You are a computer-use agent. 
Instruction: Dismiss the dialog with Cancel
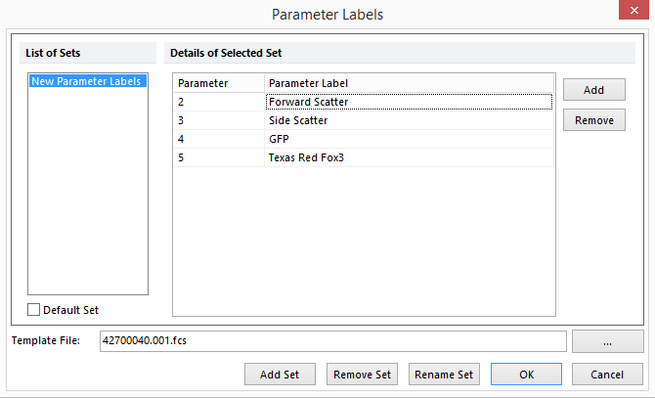tap(608, 375)
